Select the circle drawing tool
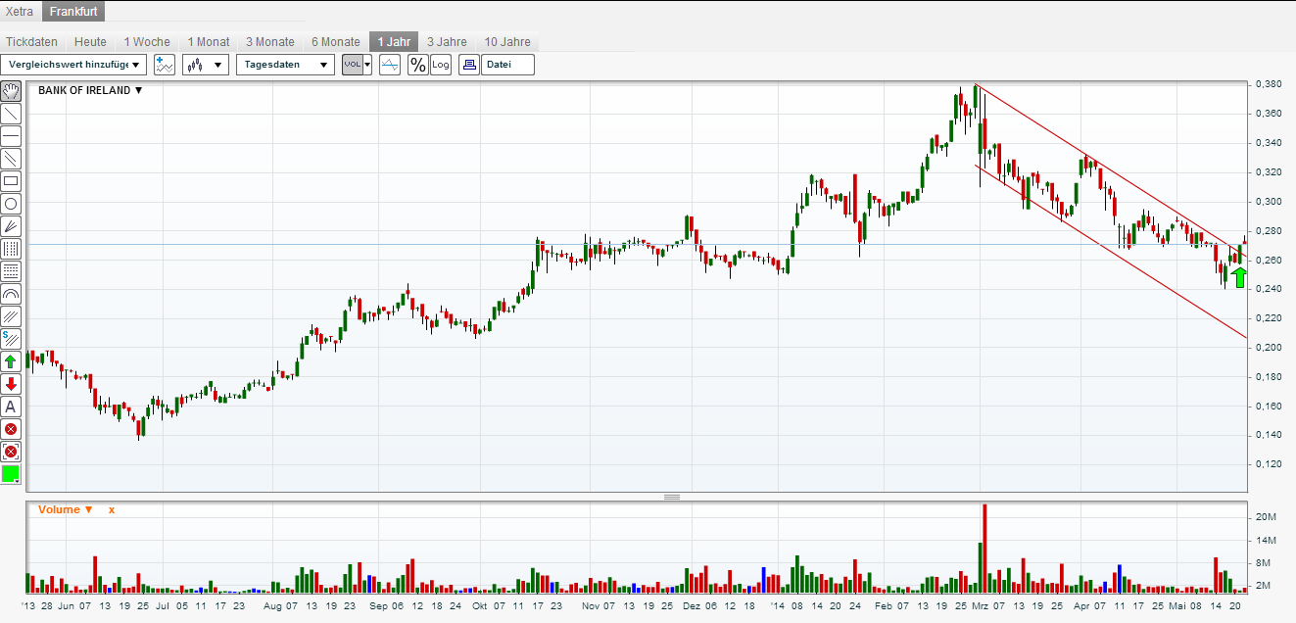The height and width of the screenshot is (623, 1296). [11, 204]
